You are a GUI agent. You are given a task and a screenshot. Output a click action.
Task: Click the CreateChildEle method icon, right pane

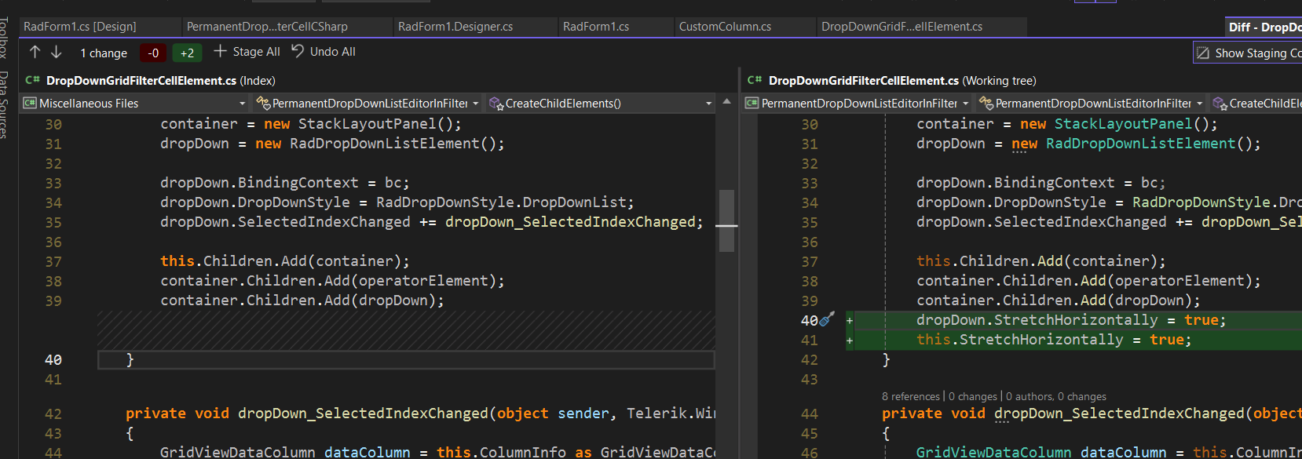(x=1220, y=104)
